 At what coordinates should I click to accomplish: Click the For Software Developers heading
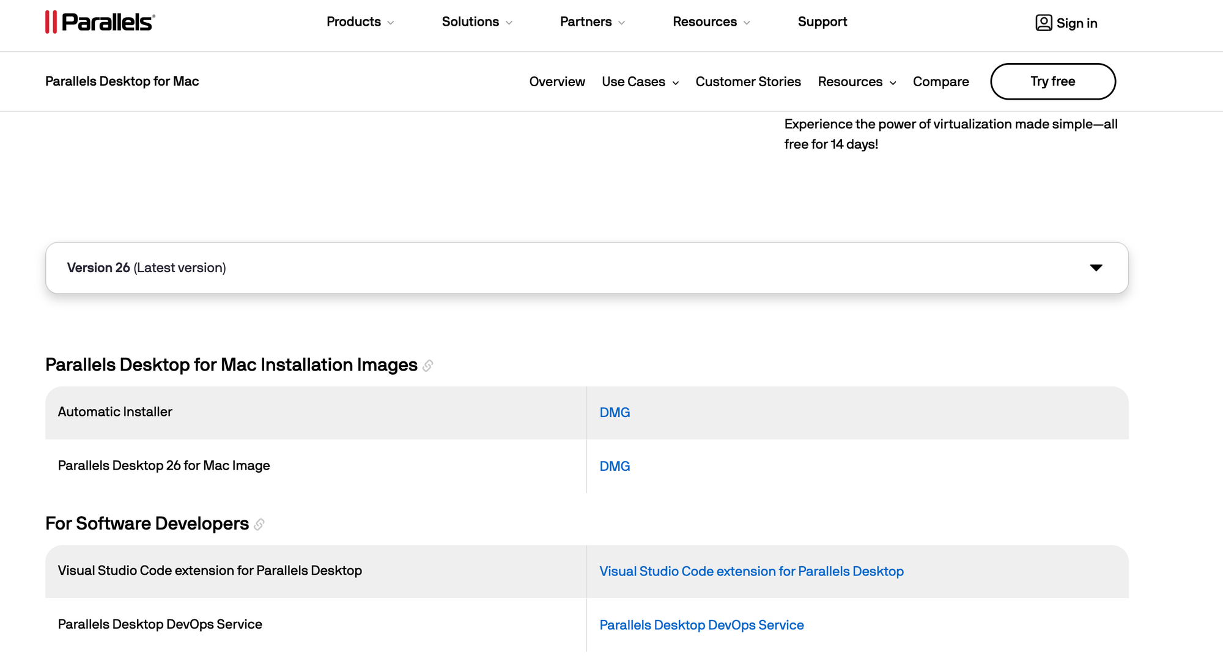pos(147,524)
